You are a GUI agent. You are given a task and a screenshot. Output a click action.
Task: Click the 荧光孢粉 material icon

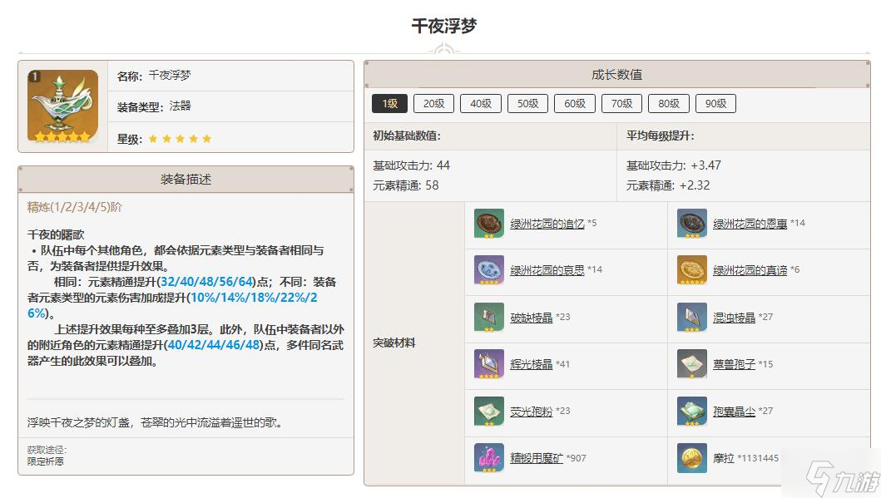click(489, 411)
